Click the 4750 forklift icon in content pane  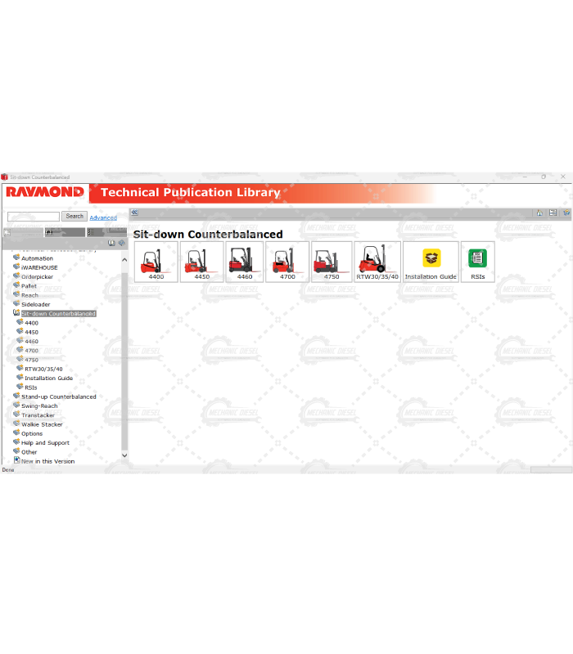(x=332, y=260)
